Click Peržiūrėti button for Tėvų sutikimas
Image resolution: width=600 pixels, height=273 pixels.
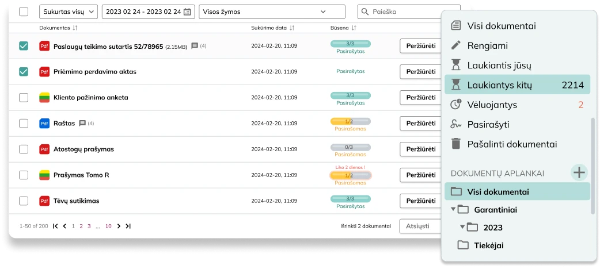click(x=420, y=201)
